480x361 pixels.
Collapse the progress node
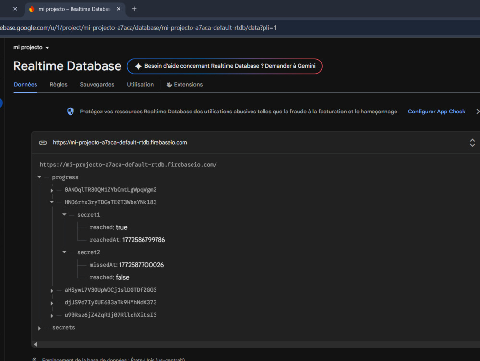(39, 177)
